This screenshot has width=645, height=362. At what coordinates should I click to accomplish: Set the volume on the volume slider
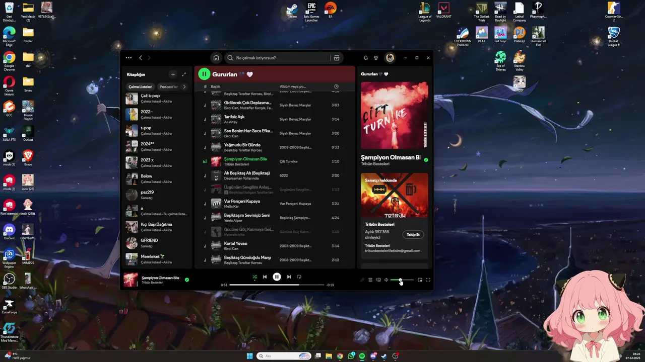(402, 280)
